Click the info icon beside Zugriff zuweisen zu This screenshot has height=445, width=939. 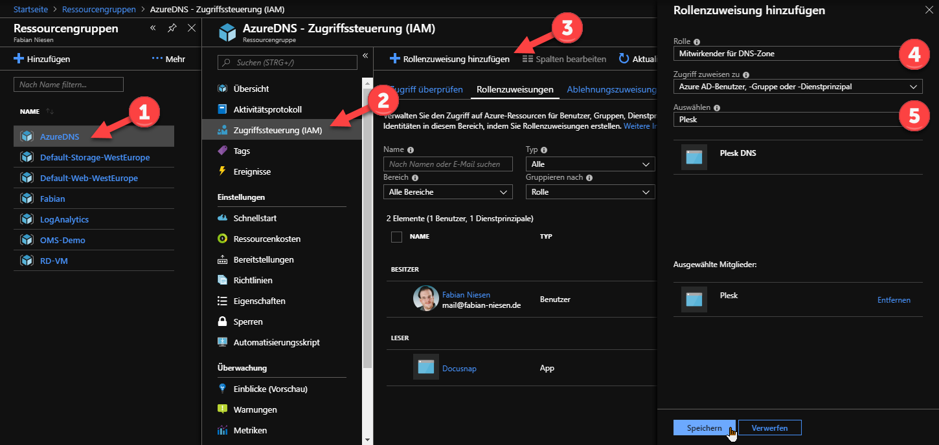pyautogui.click(x=746, y=74)
